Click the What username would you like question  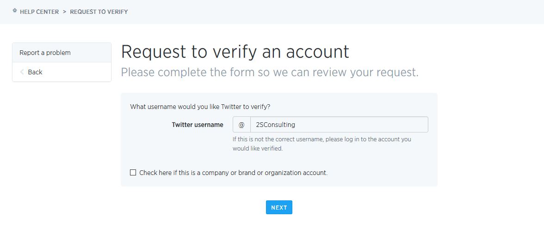pos(200,107)
